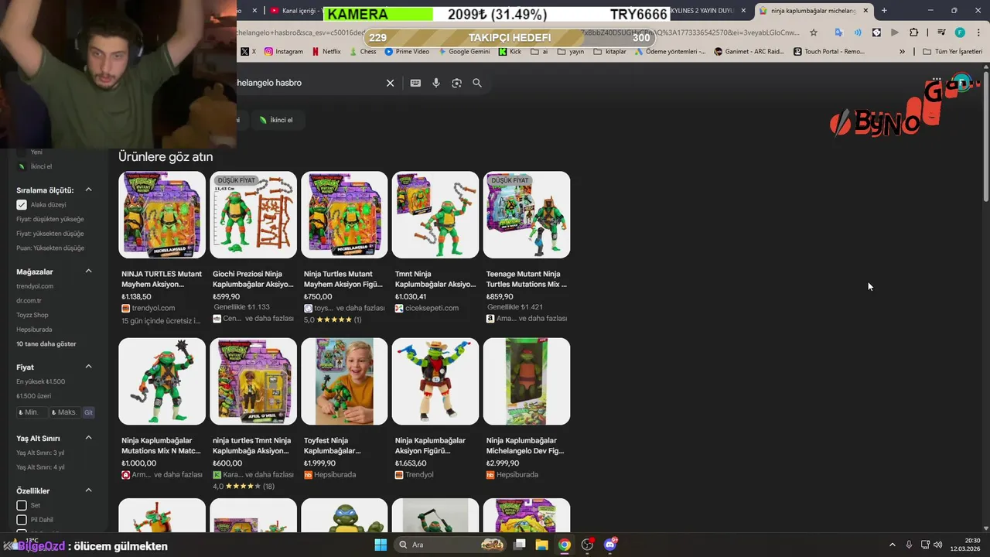Select Yaş Alt Sınırı: 3 yıl

click(x=40, y=453)
